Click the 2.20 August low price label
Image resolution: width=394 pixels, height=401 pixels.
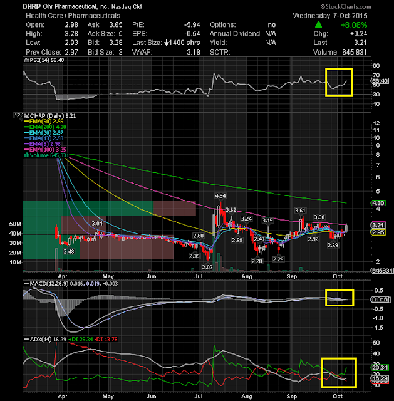pyautogui.click(x=257, y=261)
